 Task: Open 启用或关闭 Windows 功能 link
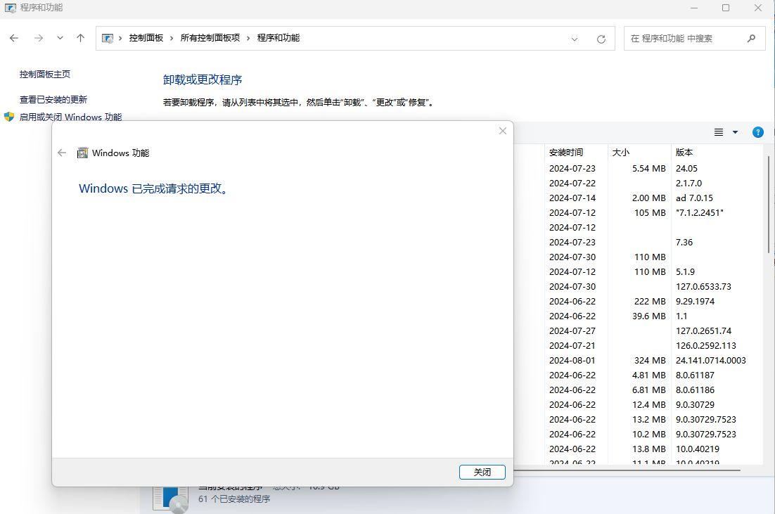[x=71, y=117]
